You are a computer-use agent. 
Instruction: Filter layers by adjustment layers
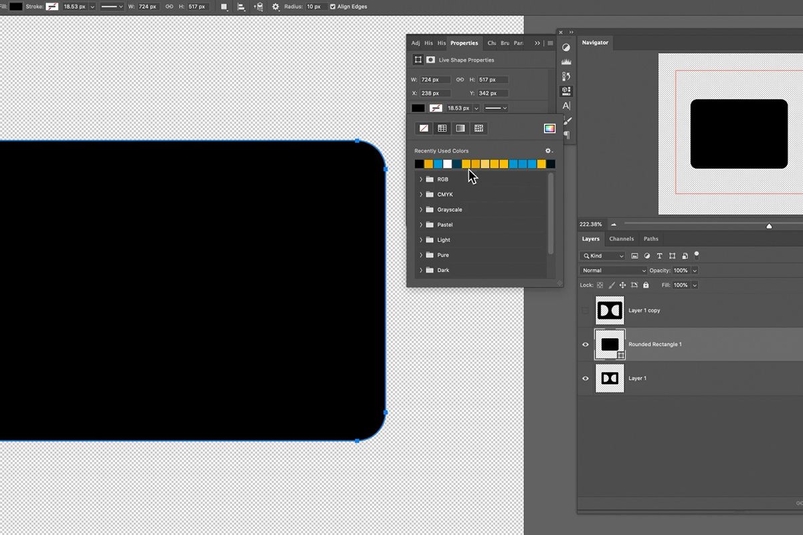[647, 255]
